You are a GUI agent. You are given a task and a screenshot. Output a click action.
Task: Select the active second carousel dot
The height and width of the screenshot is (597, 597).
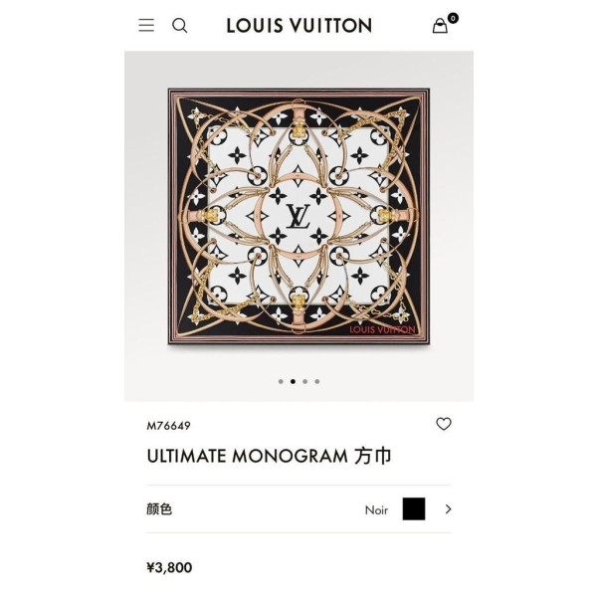(x=293, y=381)
